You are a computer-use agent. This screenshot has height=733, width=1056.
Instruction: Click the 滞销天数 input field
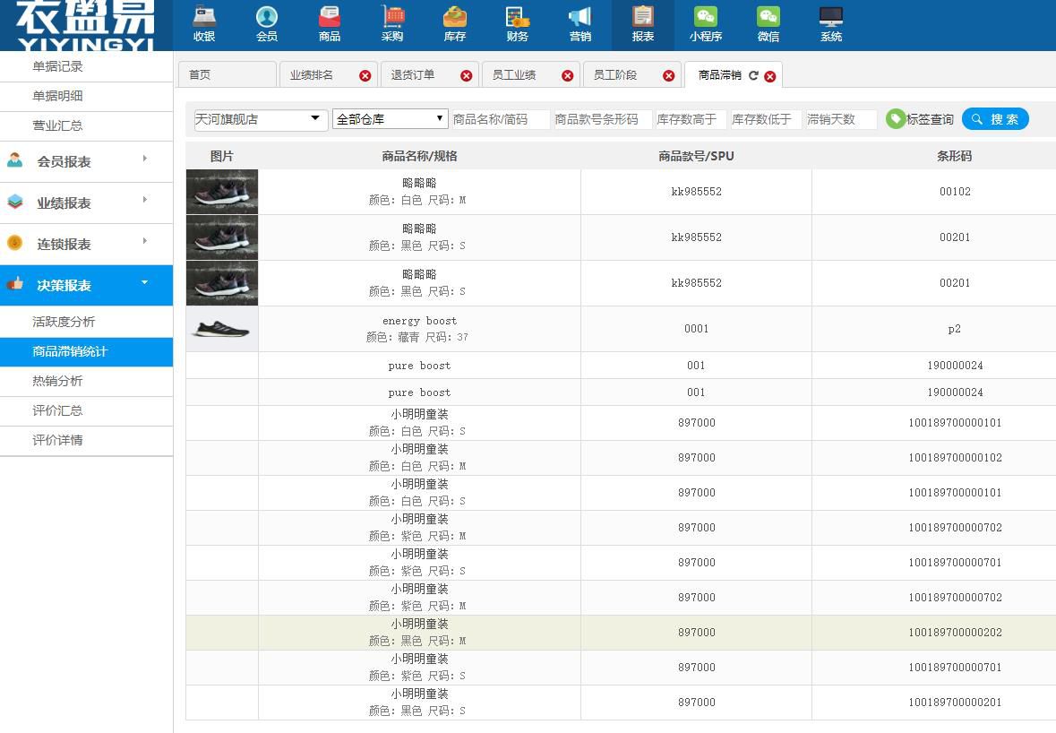click(x=840, y=119)
